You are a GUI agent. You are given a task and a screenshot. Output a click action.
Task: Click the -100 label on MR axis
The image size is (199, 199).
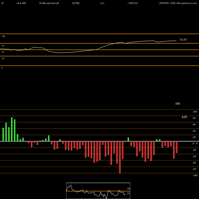pyautogui.click(x=195, y=176)
